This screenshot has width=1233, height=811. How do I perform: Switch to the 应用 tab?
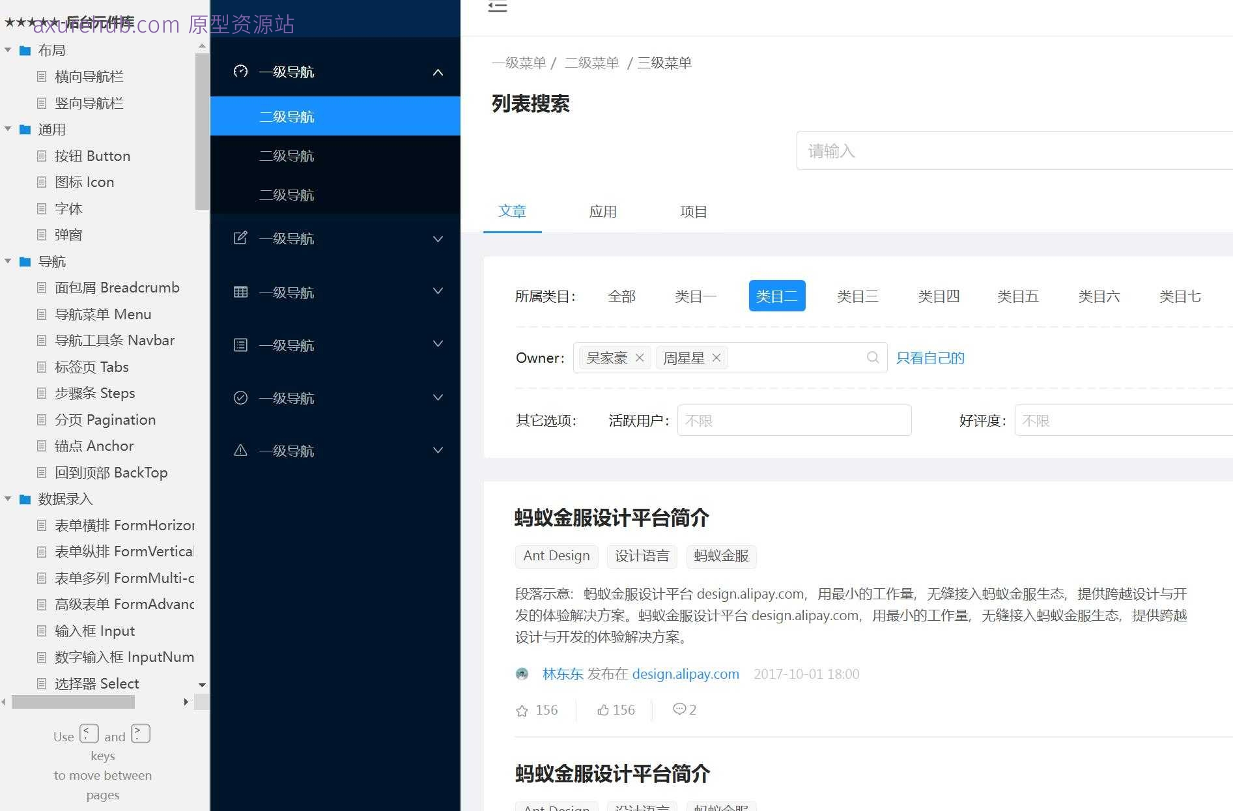602,211
